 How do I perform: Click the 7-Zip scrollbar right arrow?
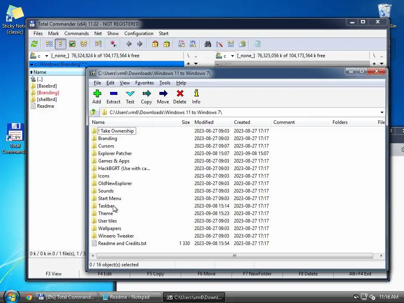tap(381, 256)
